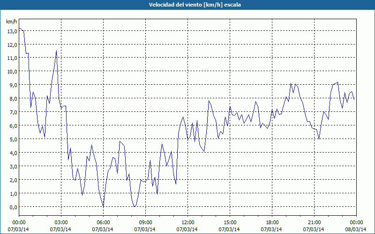The width and height of the screenshot is (375, 234).
Task: Click the 6,0 y-axis label
Action: click(x=14, y=126)
